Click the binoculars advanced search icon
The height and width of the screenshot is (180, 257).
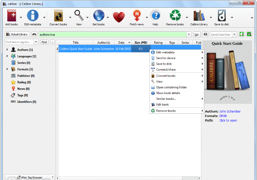click(34, 34)
